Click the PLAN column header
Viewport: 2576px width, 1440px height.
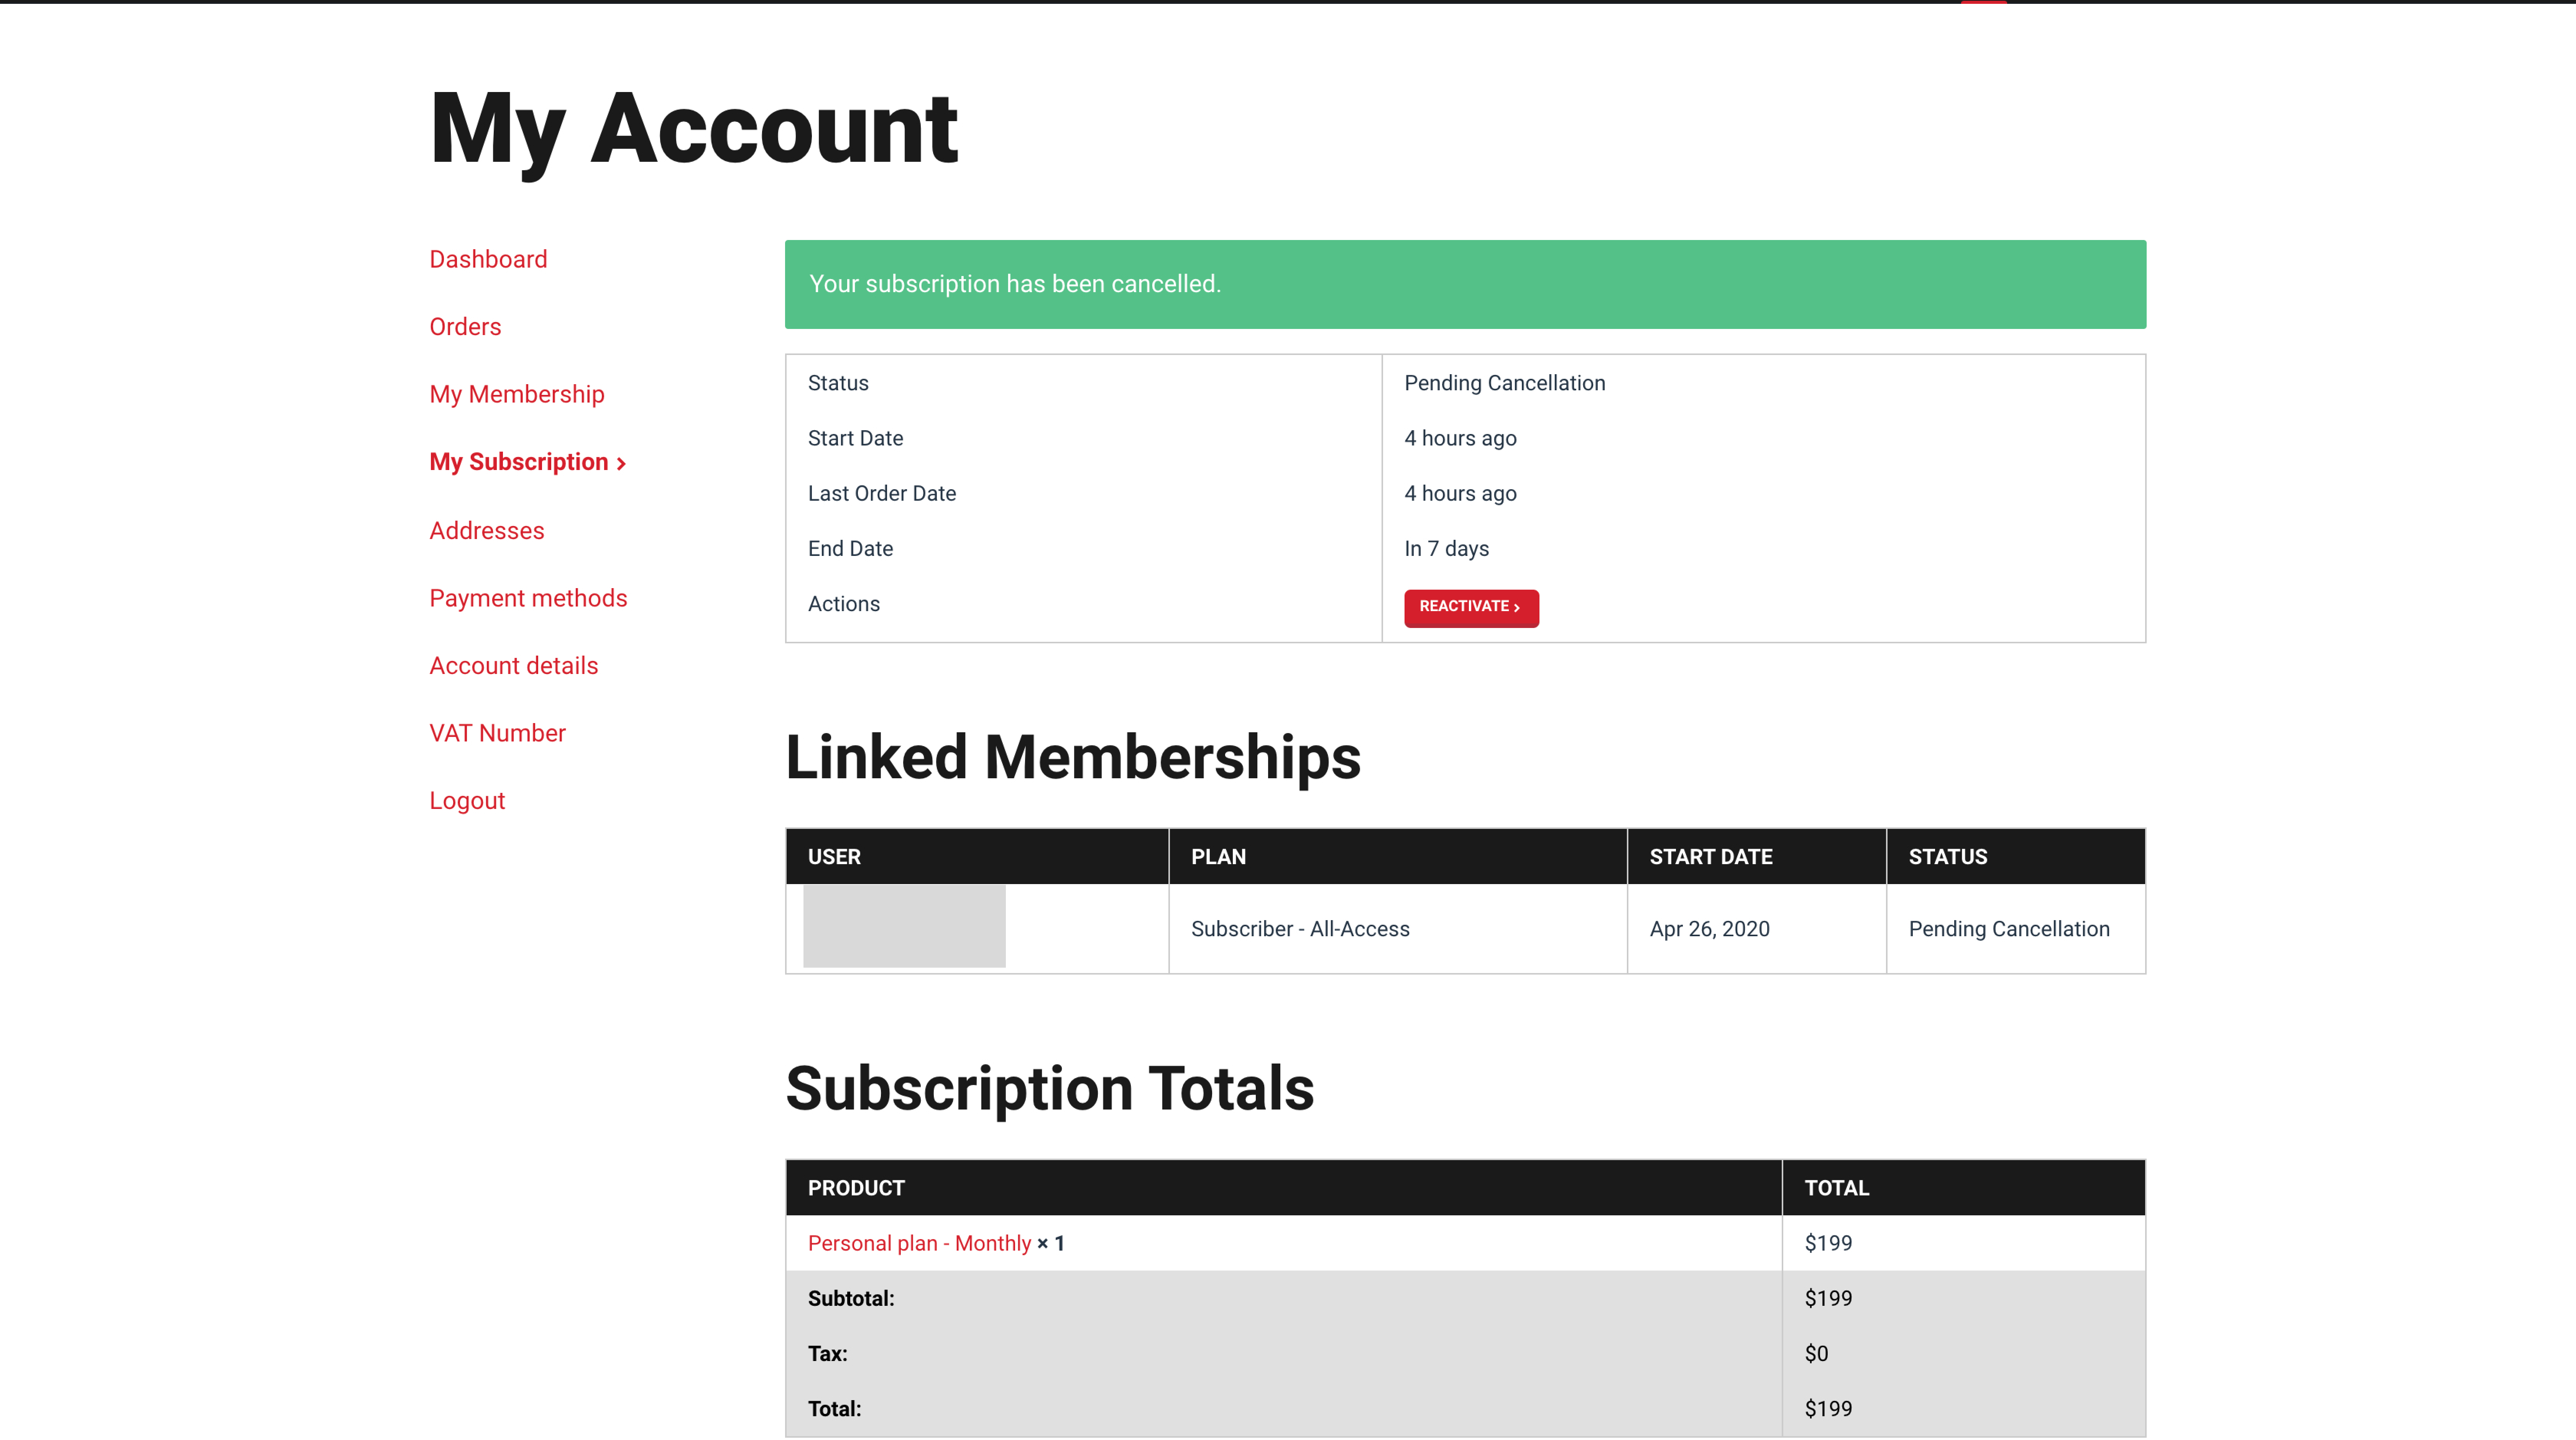click(x=1218, y=857)
